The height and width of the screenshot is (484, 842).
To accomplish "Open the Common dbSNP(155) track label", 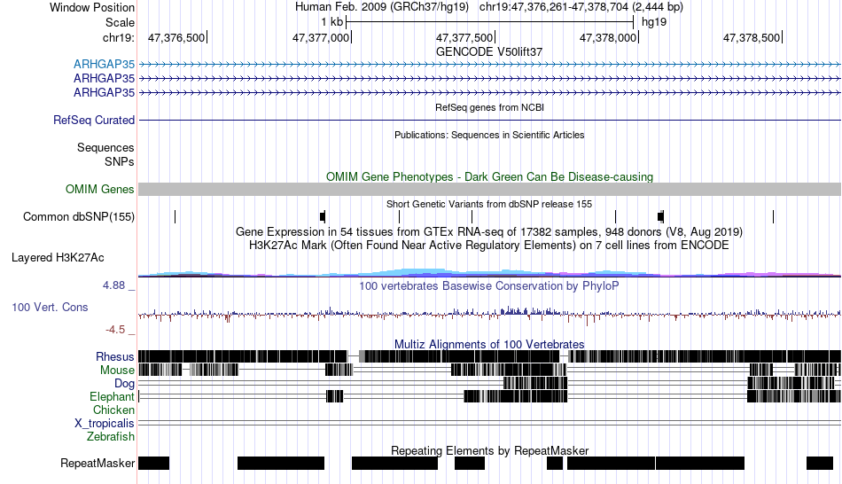I will (79, 216).
